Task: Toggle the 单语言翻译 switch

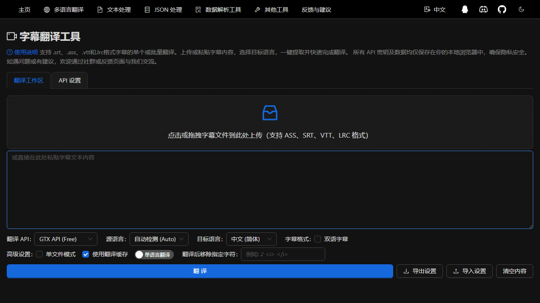Action: [x=154, y=255]
